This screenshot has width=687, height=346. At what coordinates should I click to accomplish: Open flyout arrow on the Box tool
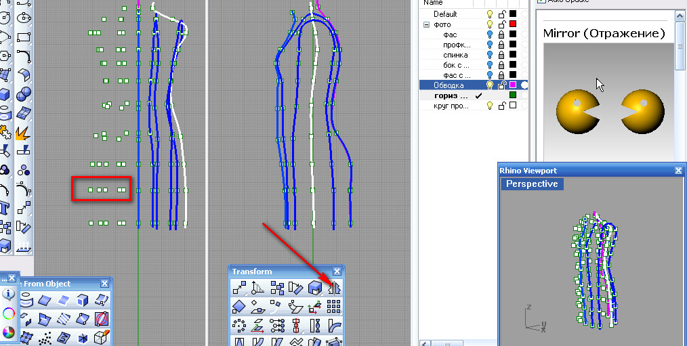tap(9, 100)
